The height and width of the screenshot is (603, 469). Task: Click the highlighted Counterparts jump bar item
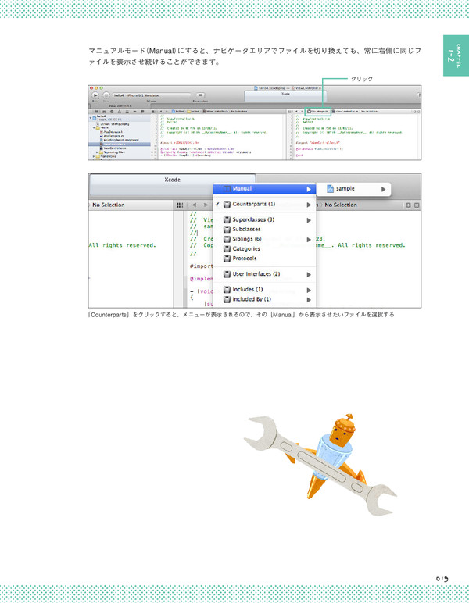[x=320, y=112]
